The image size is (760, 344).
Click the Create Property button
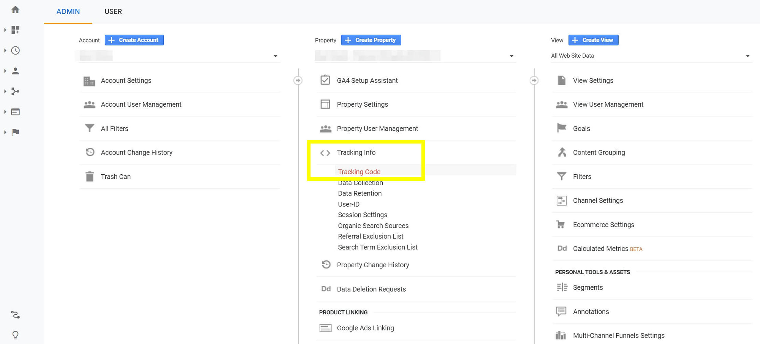(x=371, y=40)
